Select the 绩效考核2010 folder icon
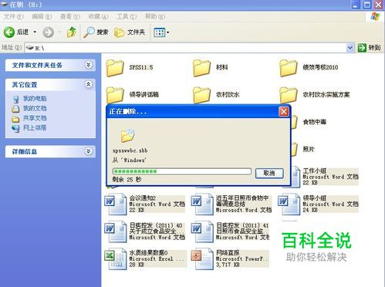This screenshot has height=287, width=385. coord(288,68)
